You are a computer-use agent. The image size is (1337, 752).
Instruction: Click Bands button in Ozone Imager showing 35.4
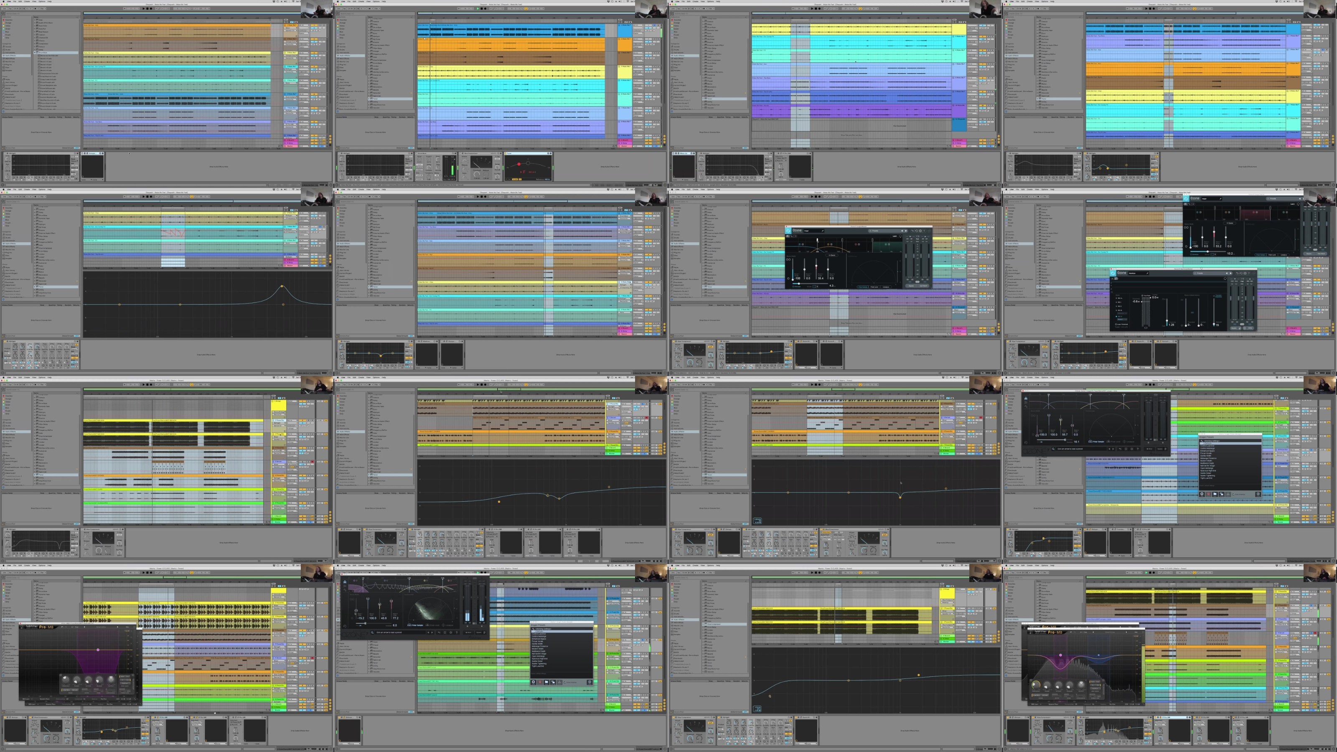(x=832, y=255)
